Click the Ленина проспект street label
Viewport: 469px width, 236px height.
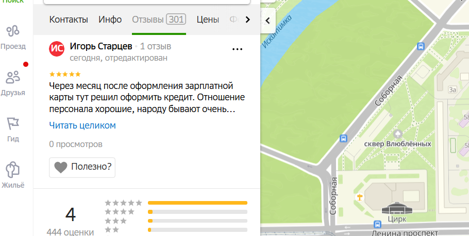click(405, 232)
